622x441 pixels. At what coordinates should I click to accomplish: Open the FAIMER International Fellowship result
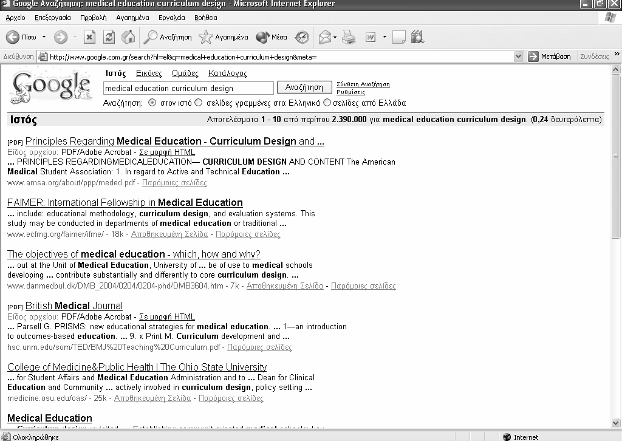pos(125,203)
